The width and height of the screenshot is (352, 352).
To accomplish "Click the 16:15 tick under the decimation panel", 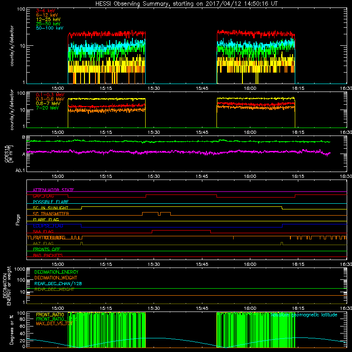I will click(298, 308).
